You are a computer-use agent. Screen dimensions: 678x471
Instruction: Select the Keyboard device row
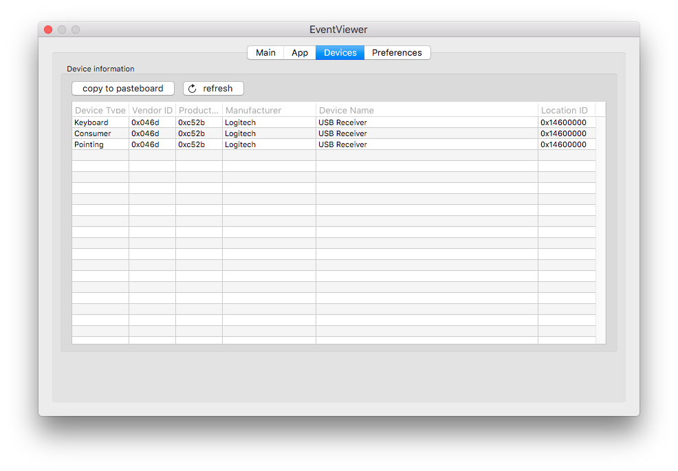[333, 122]
